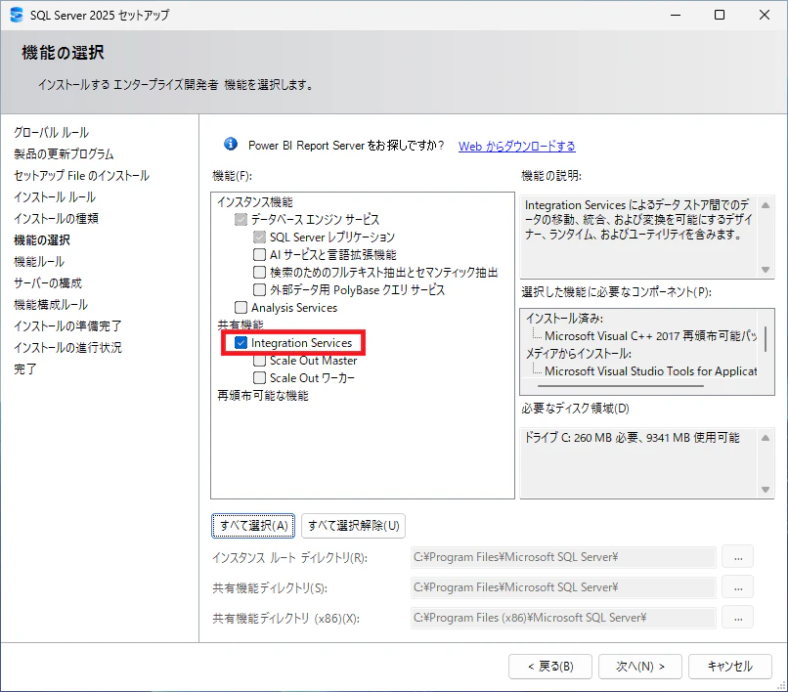Browse for インスタンス ルート ディレクトリ with ... button
This screenshot has height=692, width=788.
(738, 557)
